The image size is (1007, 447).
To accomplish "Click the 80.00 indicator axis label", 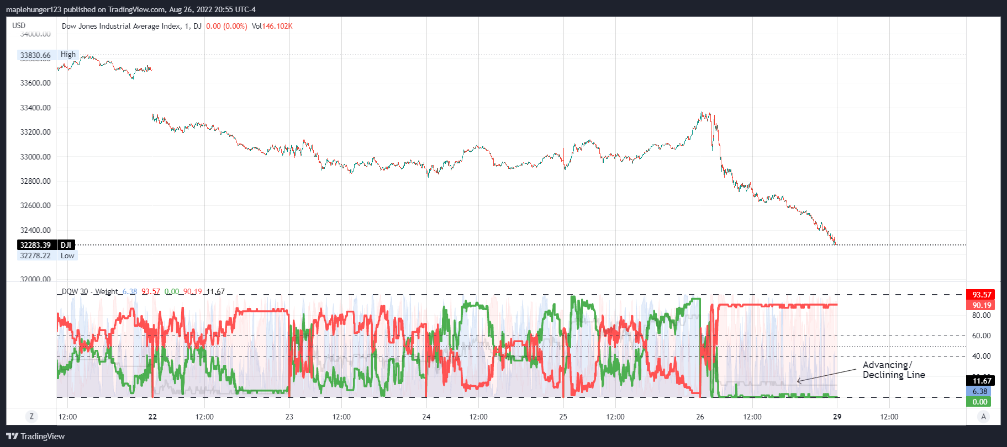I will (x=982, y=316).
